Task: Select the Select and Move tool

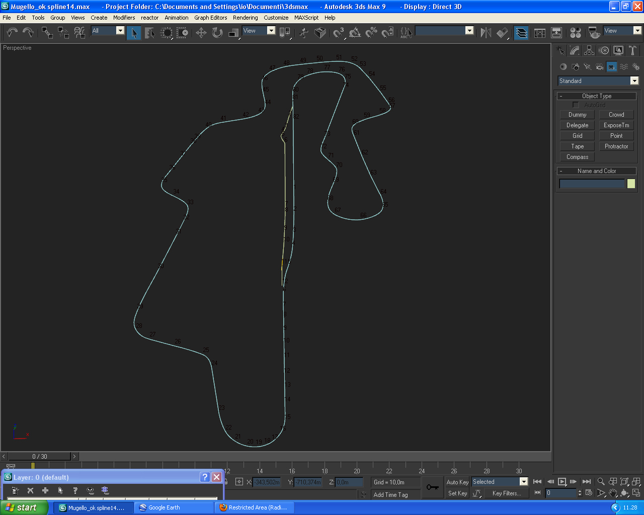Action: [x=201, y=33]
